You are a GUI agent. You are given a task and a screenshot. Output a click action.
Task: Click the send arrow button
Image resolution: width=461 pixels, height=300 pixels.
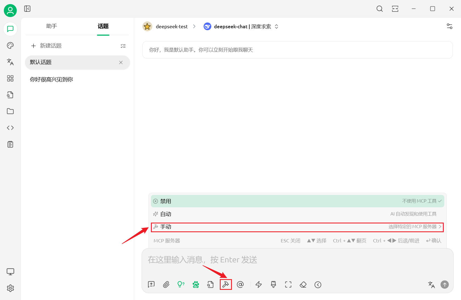click(x=445, y=285)
